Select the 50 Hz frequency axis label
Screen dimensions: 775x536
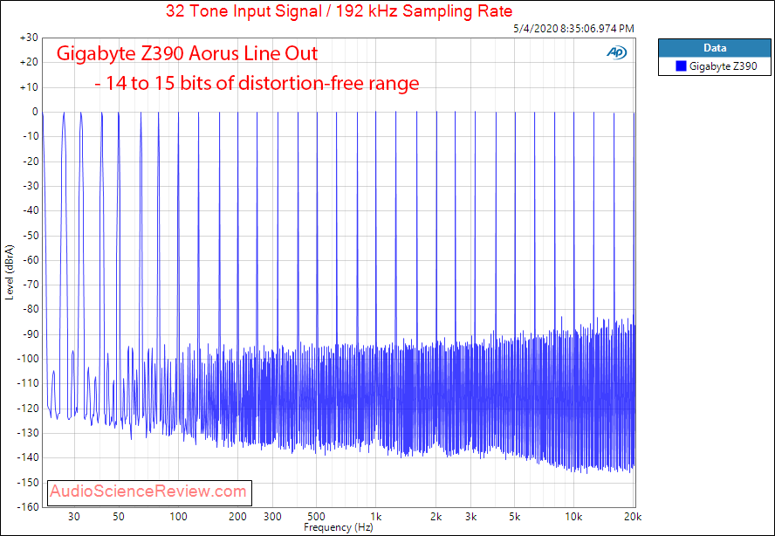point(119,517)
